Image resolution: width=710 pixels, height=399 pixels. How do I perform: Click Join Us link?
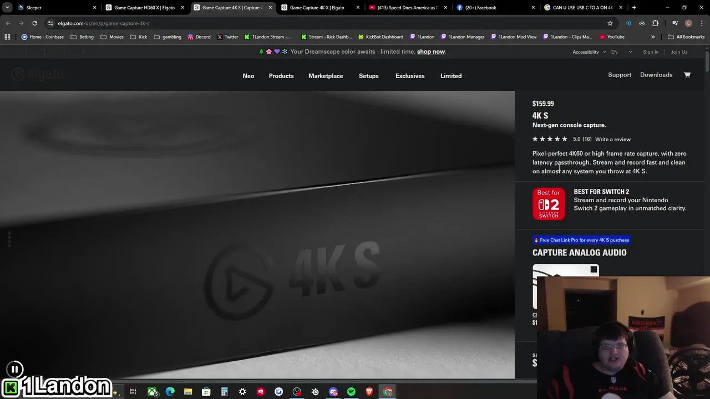click(x=679, y=52)
